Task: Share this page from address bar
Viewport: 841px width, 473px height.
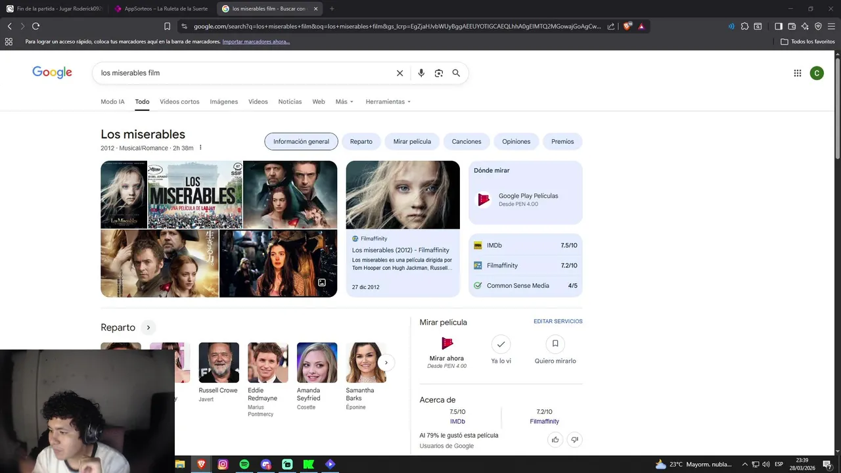Action: coord(611,26)
